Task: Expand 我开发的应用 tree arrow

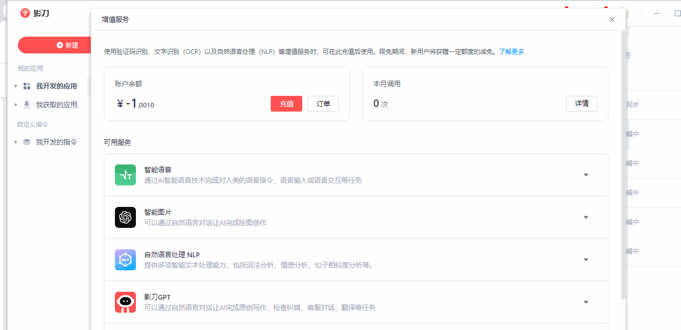Action: (16, 86)
